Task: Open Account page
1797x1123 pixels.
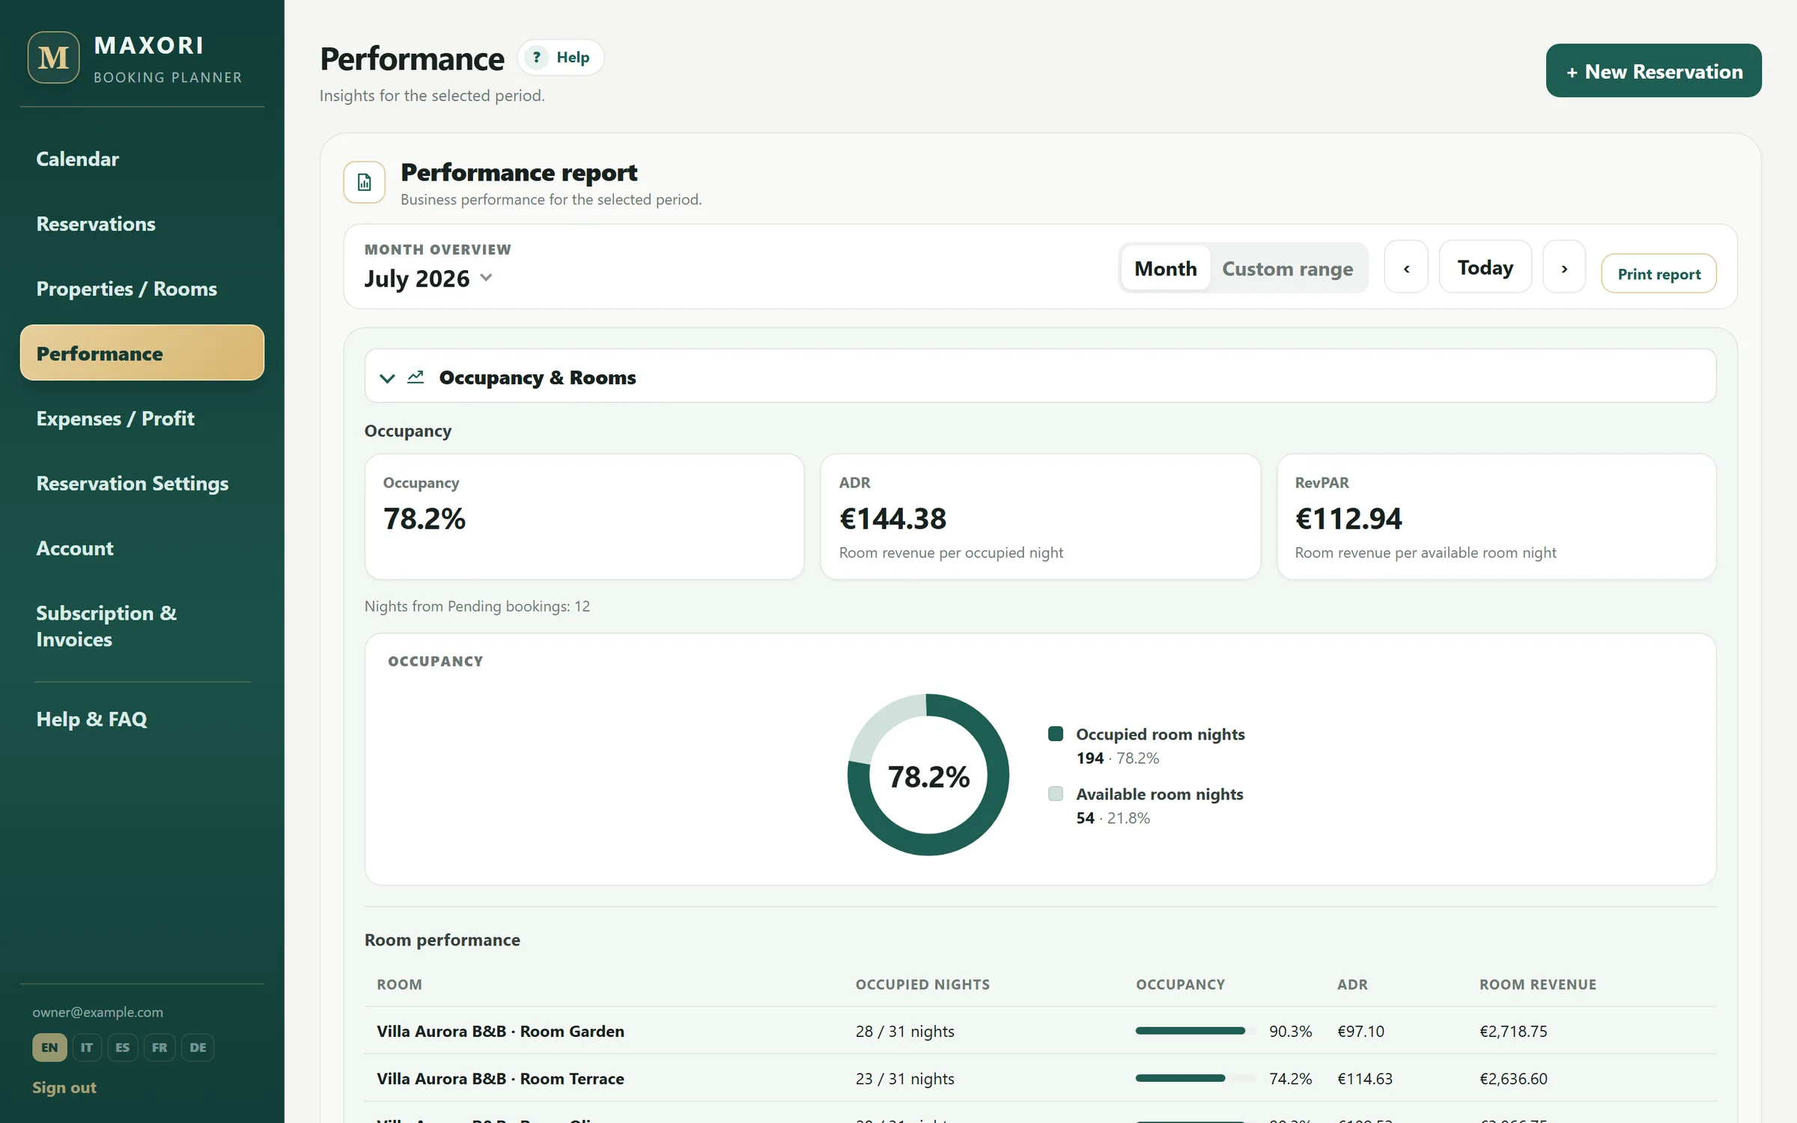Action: coord(142,548)
